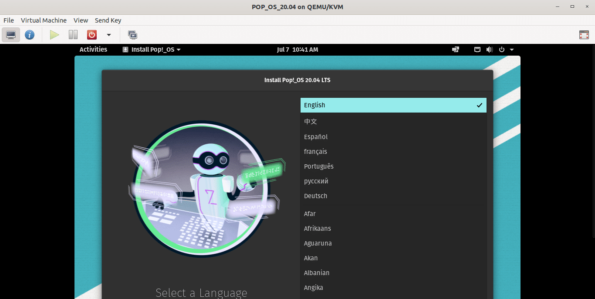
Task: Select Português language
Action: pyautogui.click(x=393, y=166)
